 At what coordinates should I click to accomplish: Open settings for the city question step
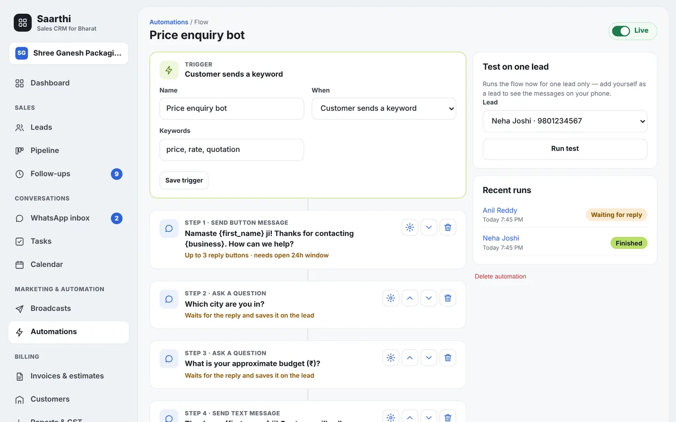tap(391, 298)
